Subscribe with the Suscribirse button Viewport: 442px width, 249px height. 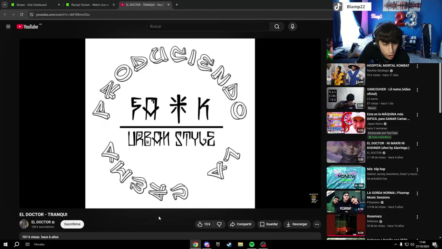[x=72, y=224]
